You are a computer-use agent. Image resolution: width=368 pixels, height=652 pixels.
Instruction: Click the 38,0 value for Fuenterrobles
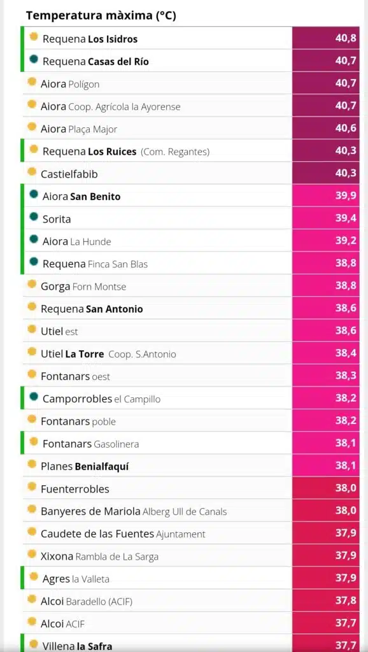[x=326, y=488]
